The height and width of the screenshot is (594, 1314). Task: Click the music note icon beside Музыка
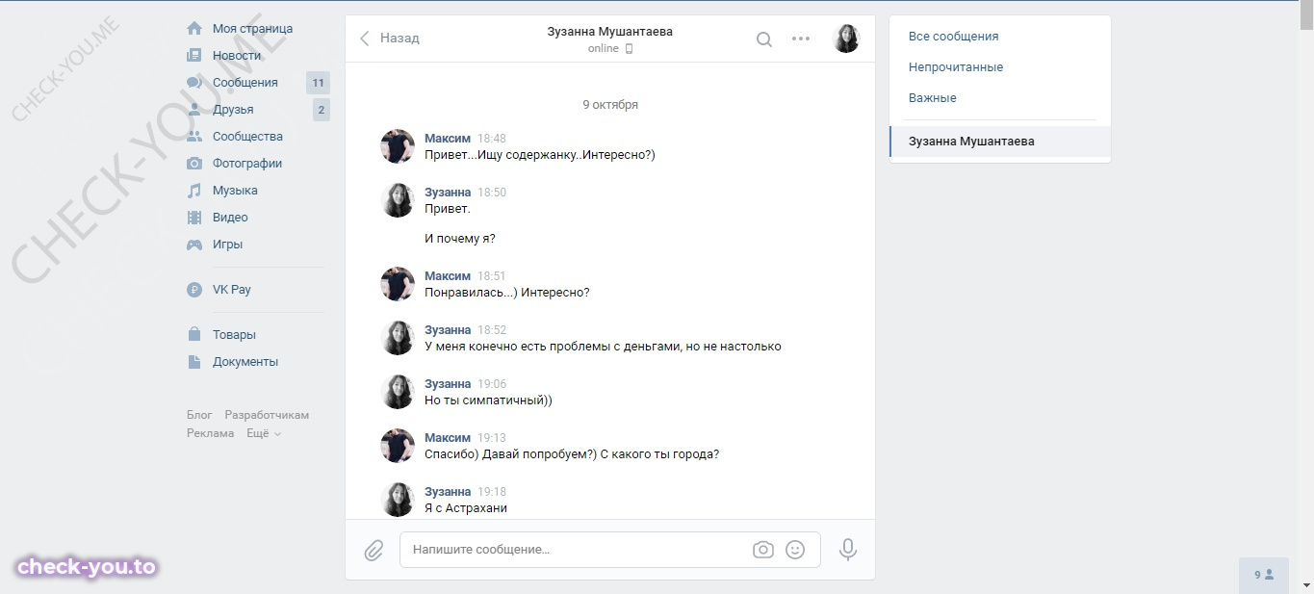point(194,191)
